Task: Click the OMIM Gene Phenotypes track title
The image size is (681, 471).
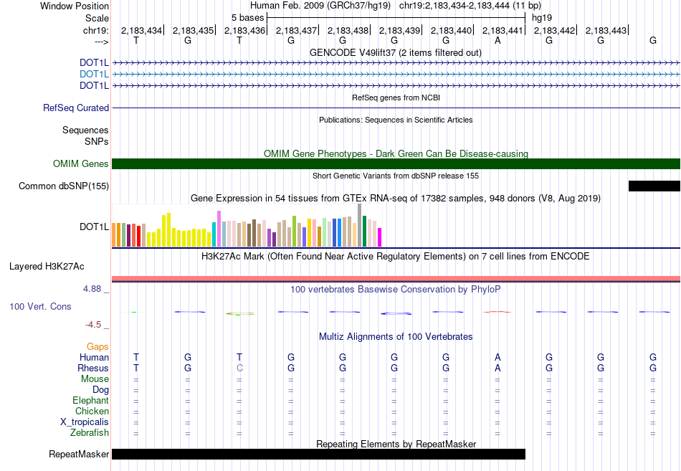Action: point(396,154)
